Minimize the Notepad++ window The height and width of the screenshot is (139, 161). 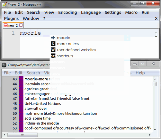point(134,4)
